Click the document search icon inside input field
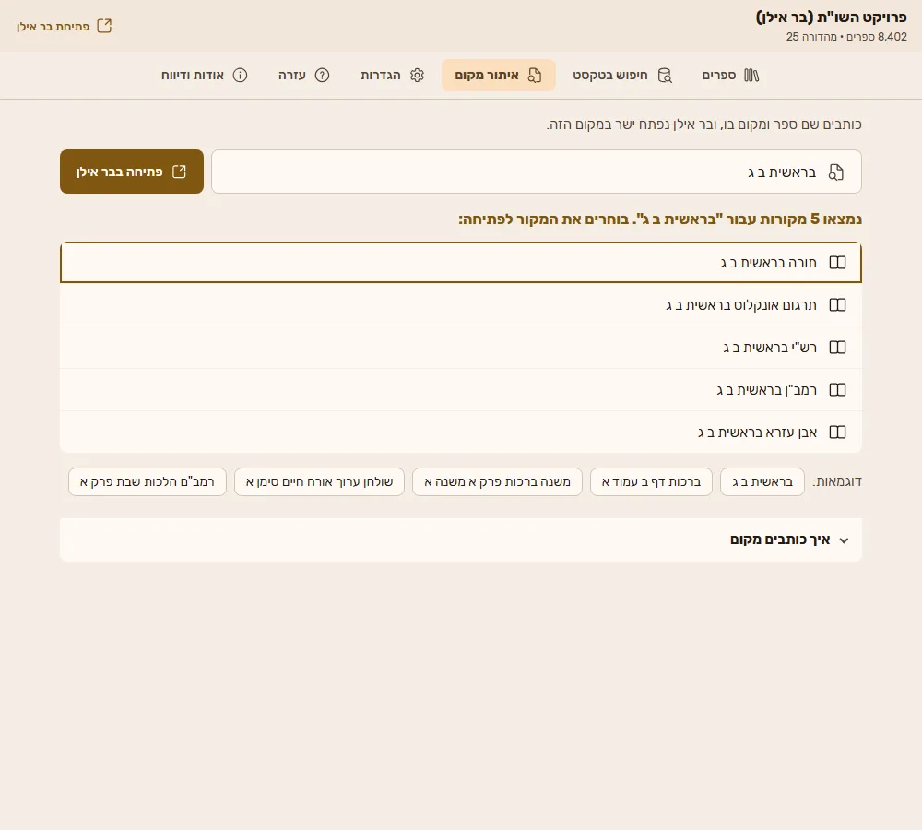This screenshot has height=830, width=922. point(835,172)
